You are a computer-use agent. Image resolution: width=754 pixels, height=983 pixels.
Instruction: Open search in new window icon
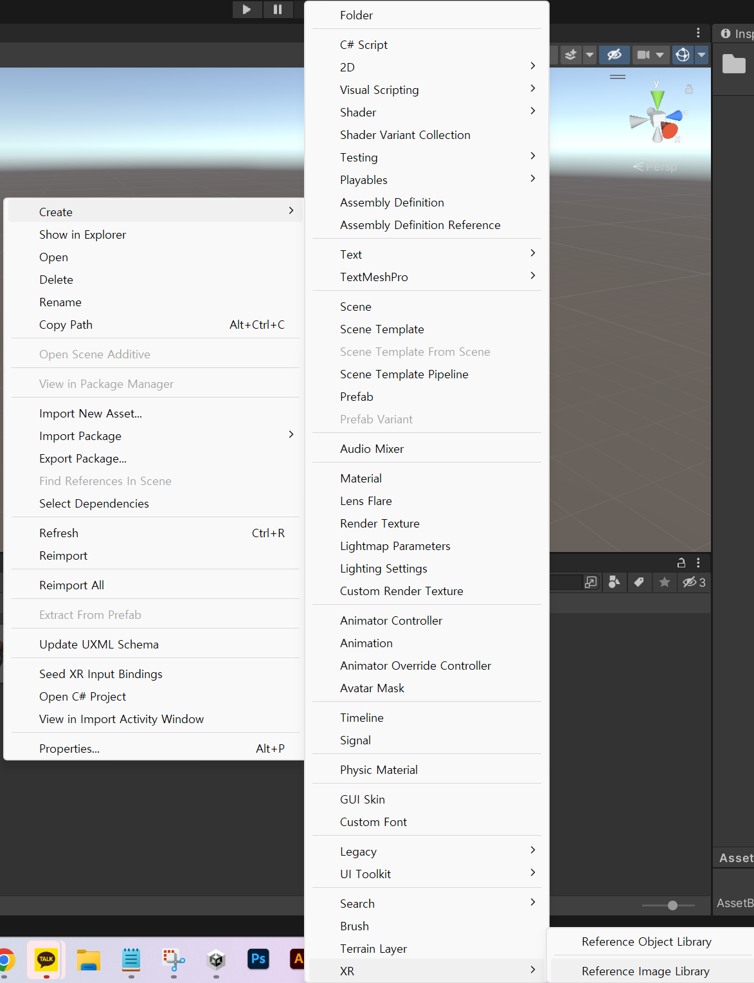point(591,582)
